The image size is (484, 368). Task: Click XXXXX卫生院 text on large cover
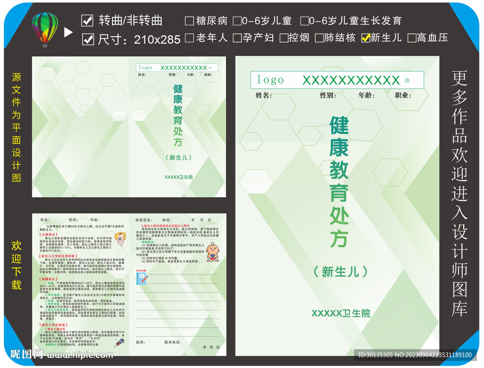[x=341, y=313]
